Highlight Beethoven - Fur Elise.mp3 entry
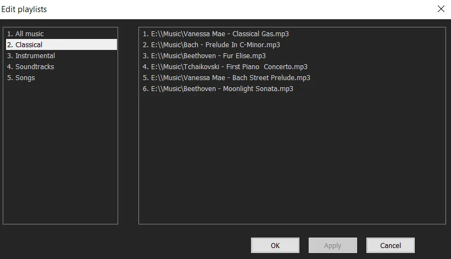 (204, 55)
